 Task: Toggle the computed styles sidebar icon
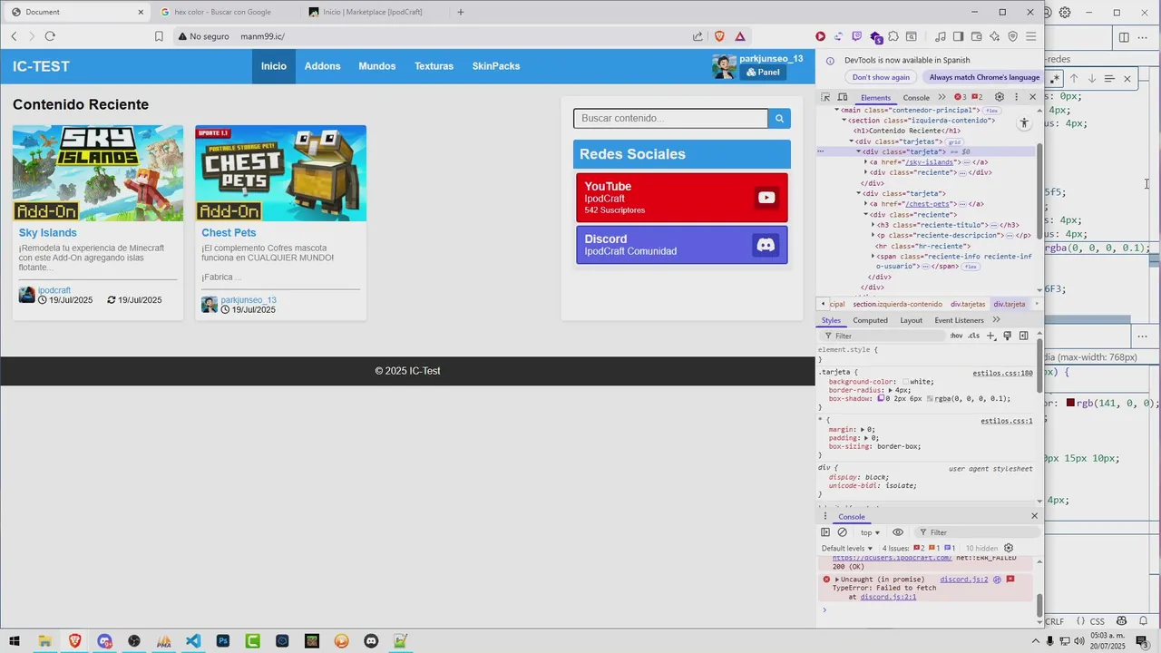[x=1024, y=336]
